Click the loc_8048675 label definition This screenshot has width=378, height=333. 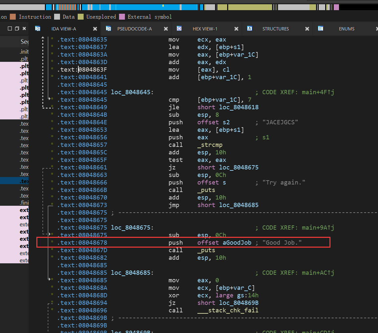(x=132, y=228)
